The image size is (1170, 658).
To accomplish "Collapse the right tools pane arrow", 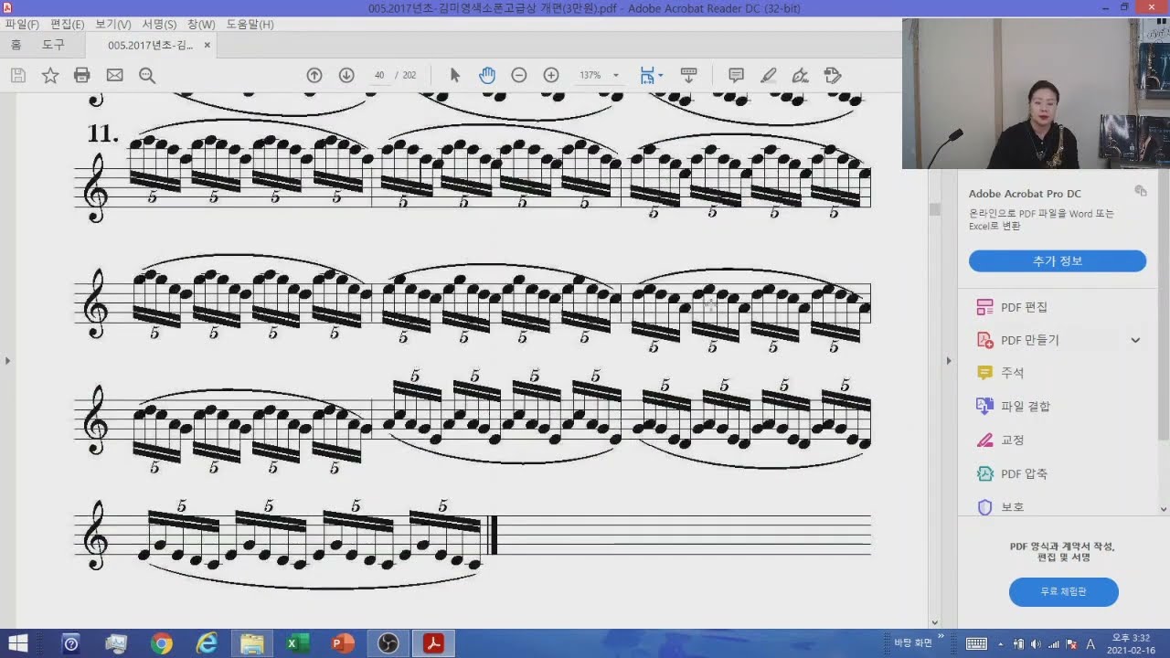I will (x=948, y=361).
